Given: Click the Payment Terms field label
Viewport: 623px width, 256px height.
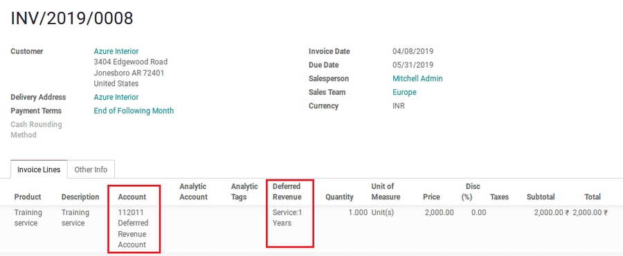Looking at the screenshot, I should point(36,111).
